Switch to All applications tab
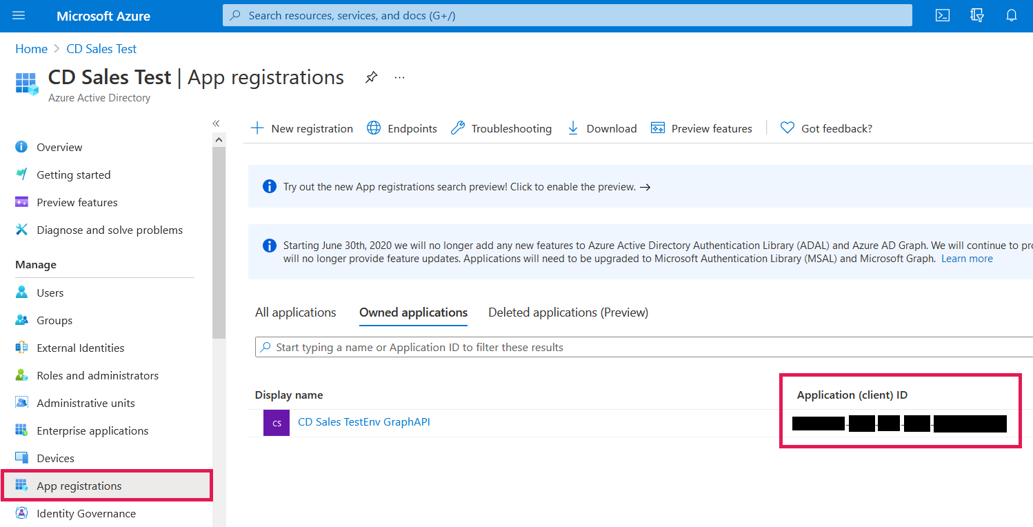Screen dimensions: 1033x527 click(296, 312)
